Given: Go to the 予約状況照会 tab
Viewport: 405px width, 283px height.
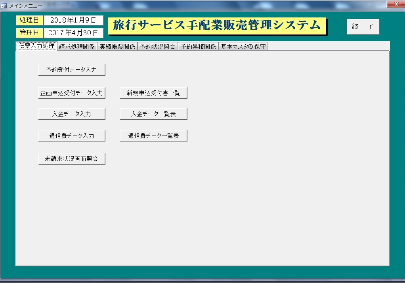Looking at the screenshot, I should pos(158,46).
